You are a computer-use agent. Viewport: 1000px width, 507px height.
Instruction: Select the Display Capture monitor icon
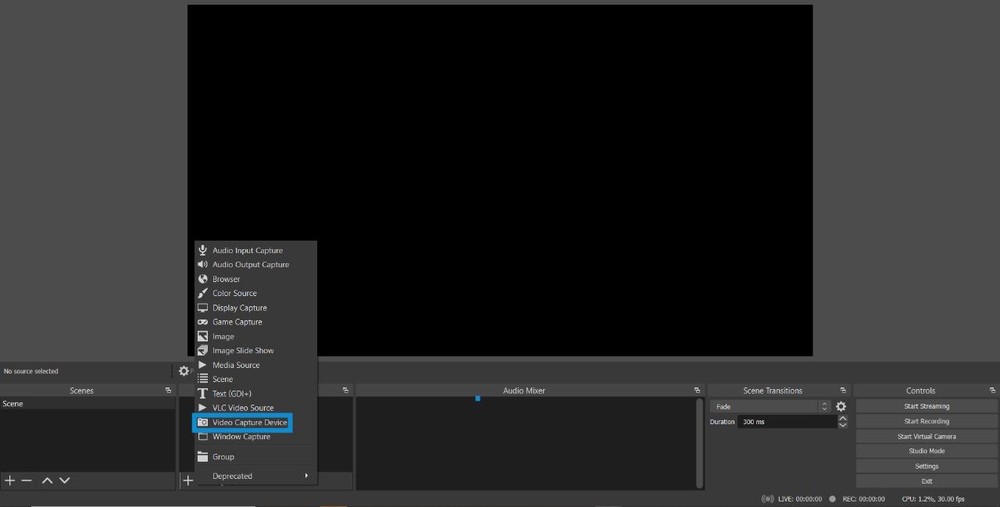(203, 307)
